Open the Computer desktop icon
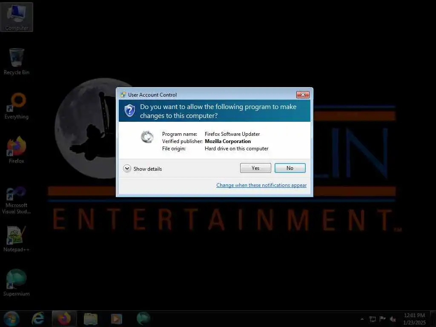The width and height of the screenshot is (436, 327). (17, 17)
